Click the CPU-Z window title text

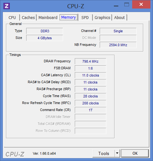76,6
